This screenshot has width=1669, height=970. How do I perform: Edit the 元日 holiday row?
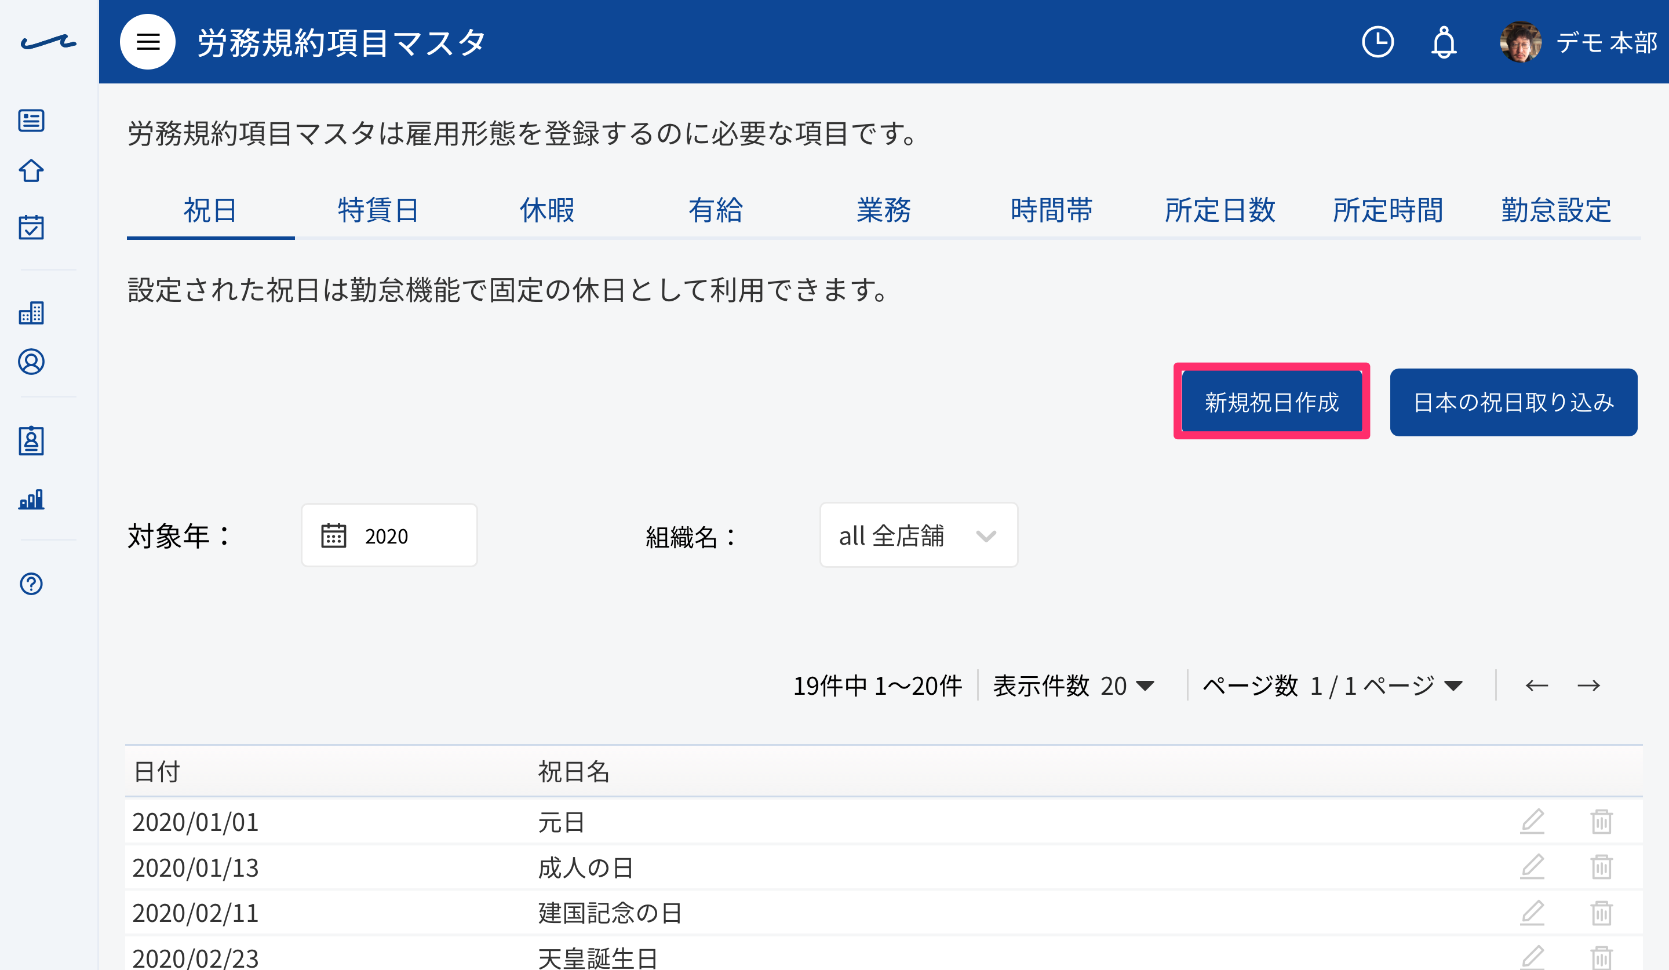(x=1532, y=822)
